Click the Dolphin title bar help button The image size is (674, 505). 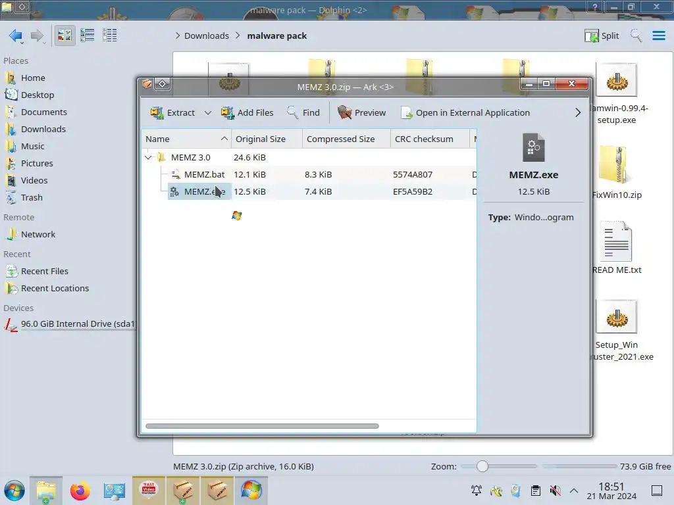pos(594,7)
